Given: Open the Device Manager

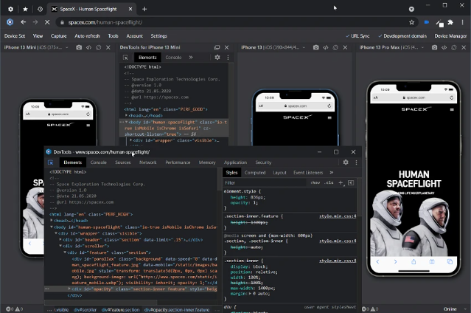Looking at the screenshot, I should tap(450, 36).
